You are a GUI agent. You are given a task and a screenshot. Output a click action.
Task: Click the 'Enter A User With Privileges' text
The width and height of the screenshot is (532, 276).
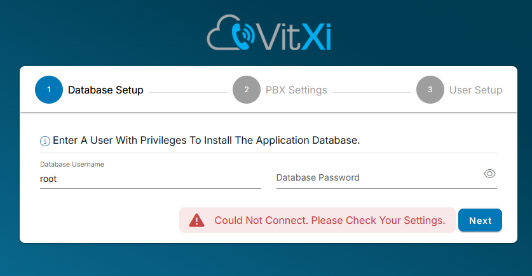(207, 140)
